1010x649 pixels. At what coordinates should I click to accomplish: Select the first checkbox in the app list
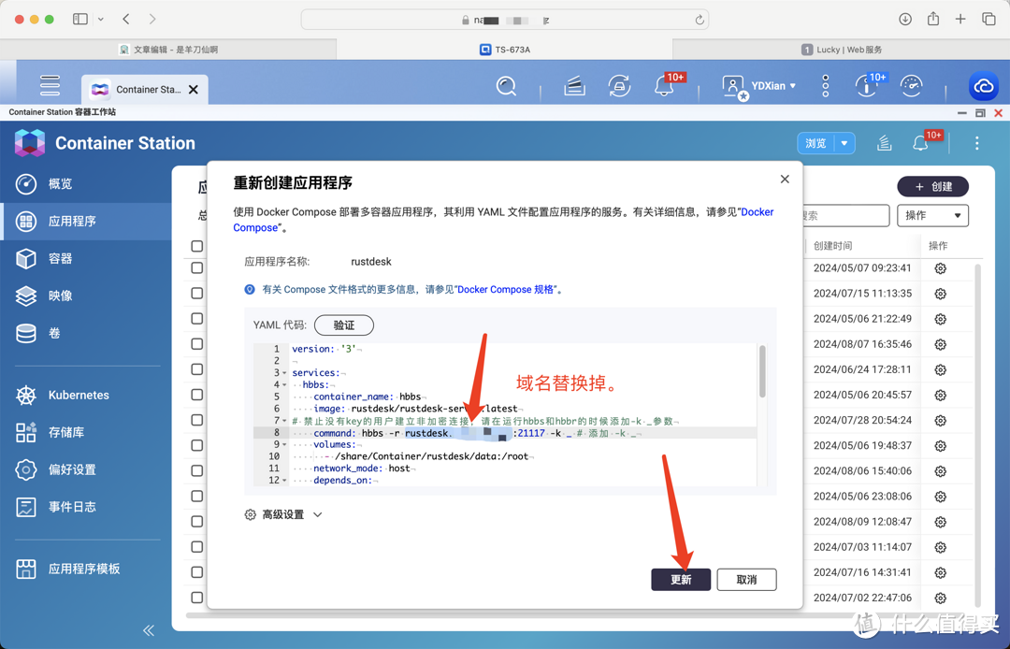click(x=196, y=246)
